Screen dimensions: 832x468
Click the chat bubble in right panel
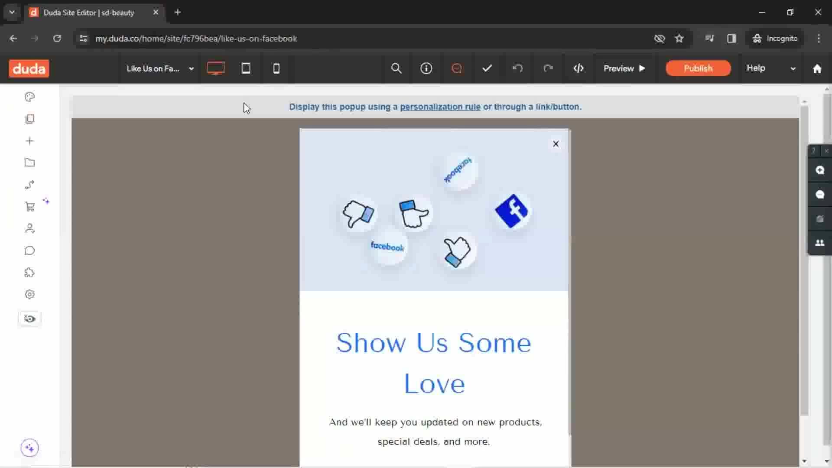[819, 194]
